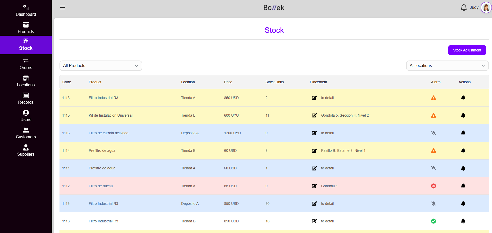Image resolution: width=492 pixels, height=233 pixels.
Task: Click 'to detail' link for Filtro Industrial R3 Tienda A
Action: (327, 98)
